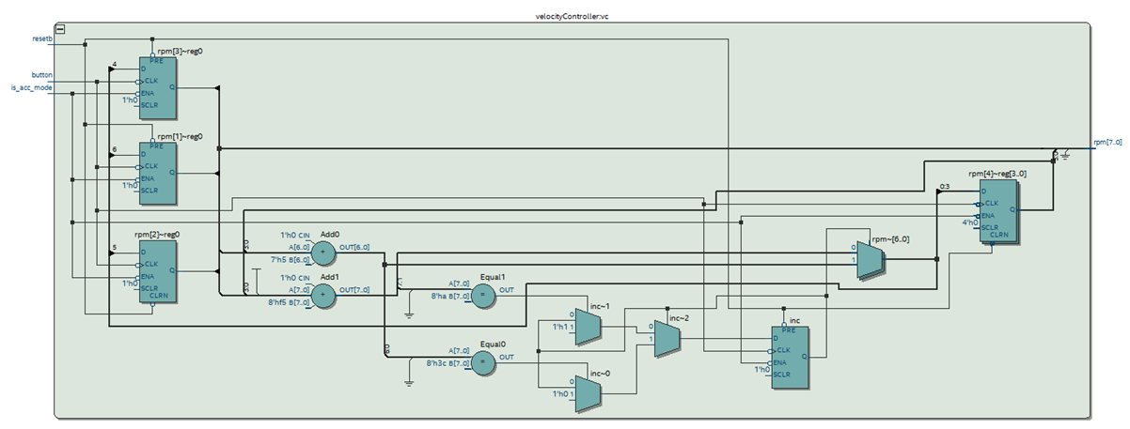Screen dimensions: 1130x429
Task: Click the button input port label
Action: coord(42,74)
